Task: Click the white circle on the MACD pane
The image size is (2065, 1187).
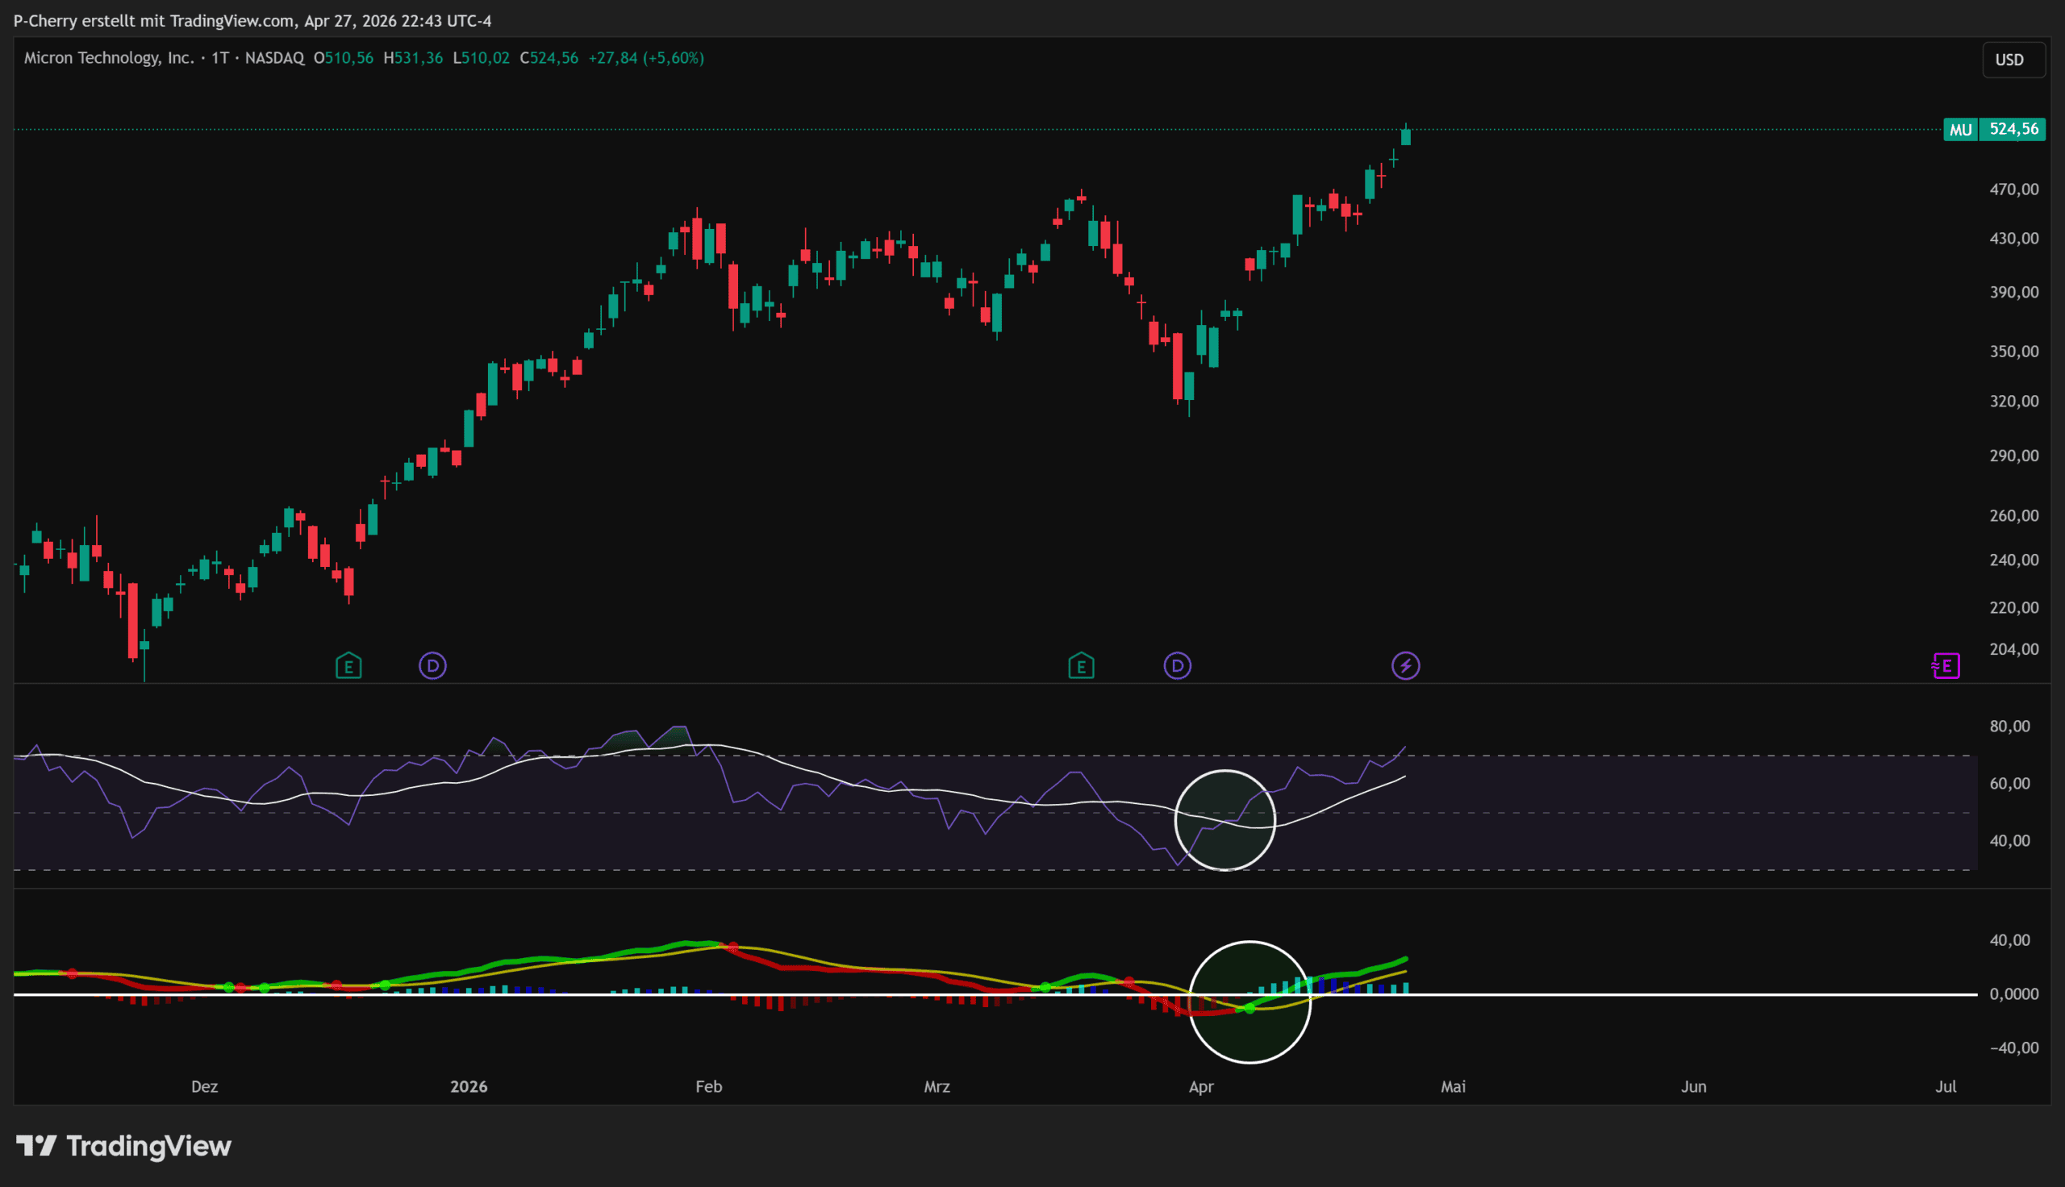Action: click(1249, 1002)
